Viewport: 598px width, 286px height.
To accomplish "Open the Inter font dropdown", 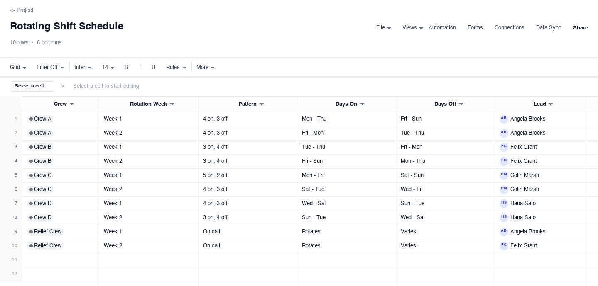I will pos(83,67).
